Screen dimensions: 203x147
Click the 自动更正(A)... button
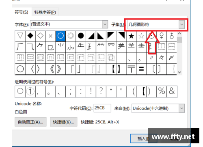click(30, 122)
